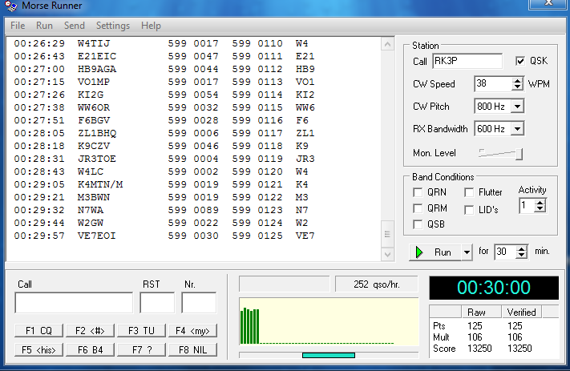Click into the Call entry field
The image size is (570, 371).
[74, 303]
